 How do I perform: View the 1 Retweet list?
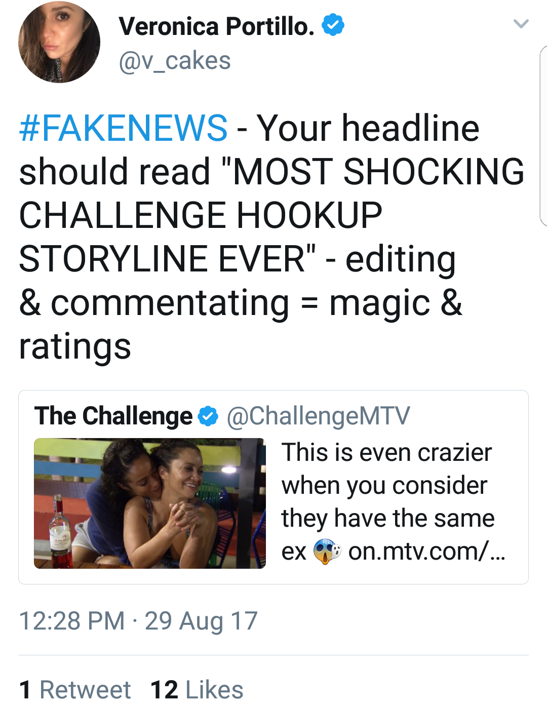[75, 690]
